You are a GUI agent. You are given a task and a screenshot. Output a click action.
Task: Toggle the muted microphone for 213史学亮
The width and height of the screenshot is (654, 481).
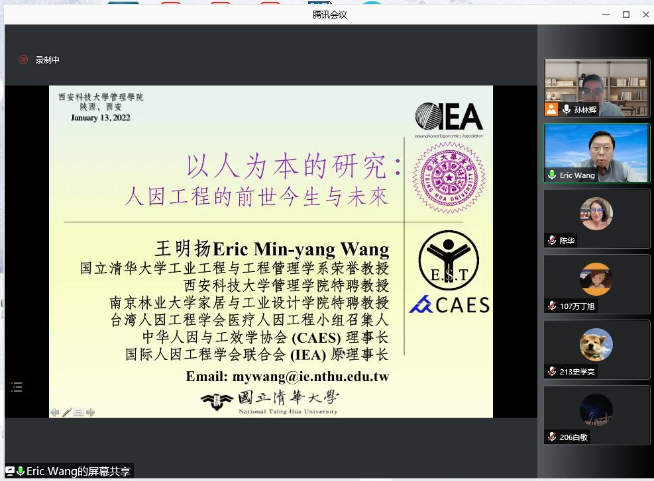click(x=552, y=372)
